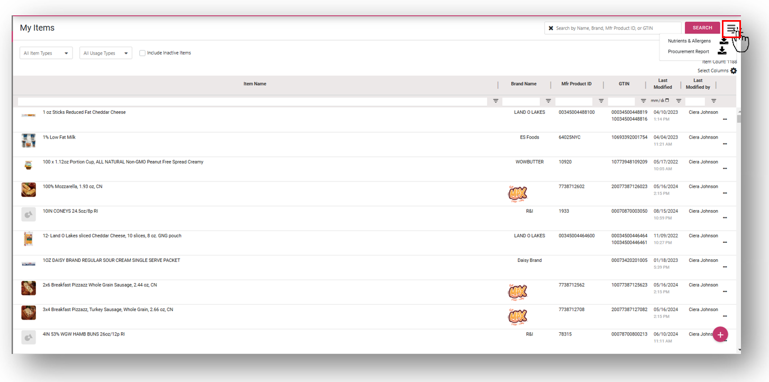
Task: Open the Mfr Product ID filter icon
Action: pyautogui.click(x=601, y=101)
